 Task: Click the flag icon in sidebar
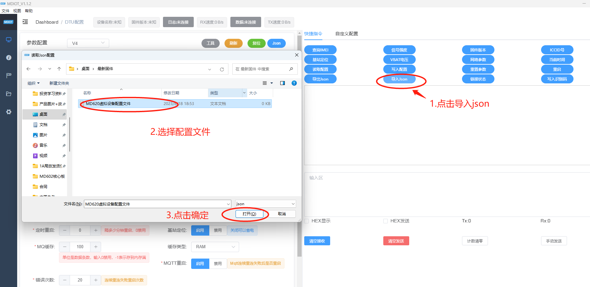(x=9, y=75)
